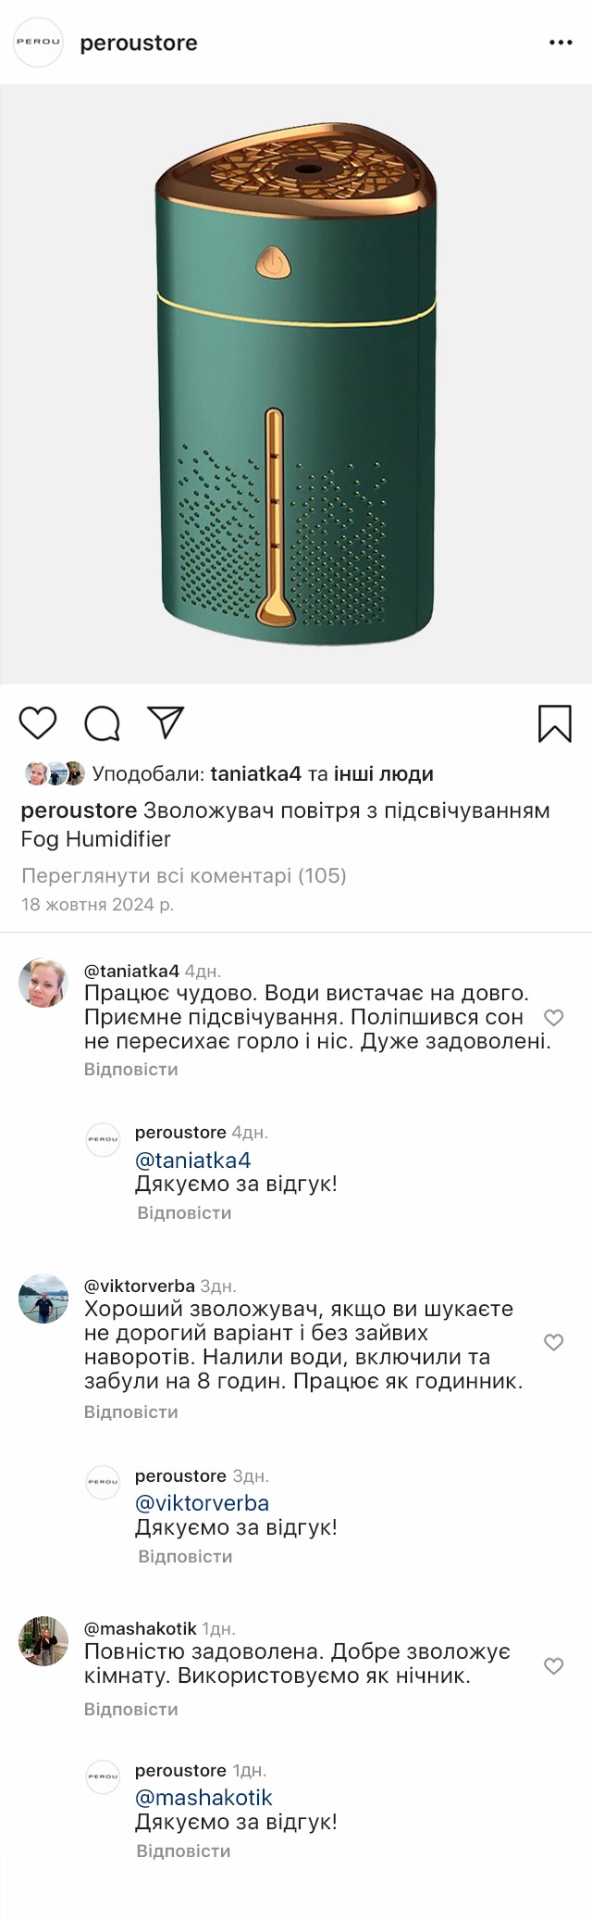Open the comment bubble icon
Image resolution: width=592 pixels, height=1920 pixels.
[102, 723]
